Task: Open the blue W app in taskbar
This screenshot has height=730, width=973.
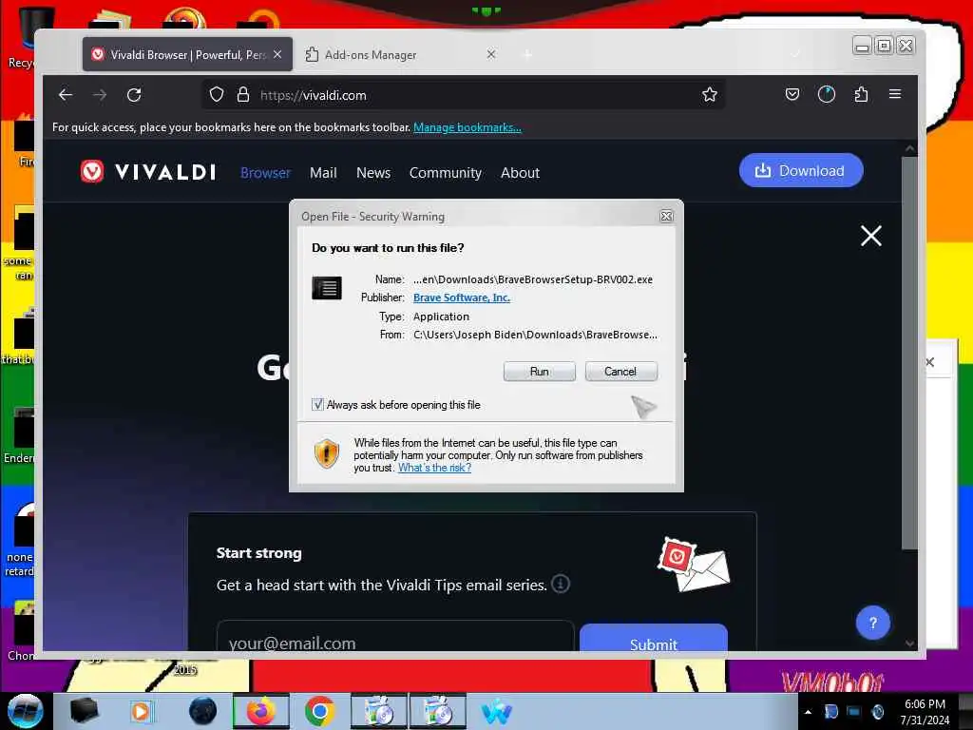Action: pyautogui.click(x=496, y=711)
